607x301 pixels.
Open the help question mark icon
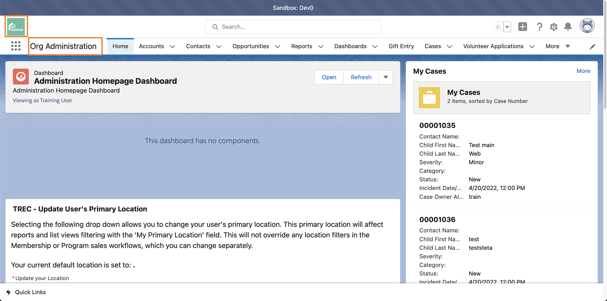click(x=539, y=26)
